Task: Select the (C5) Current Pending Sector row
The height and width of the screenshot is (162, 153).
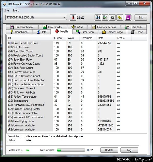Action: pyautogui.click(x=76, y=109)
